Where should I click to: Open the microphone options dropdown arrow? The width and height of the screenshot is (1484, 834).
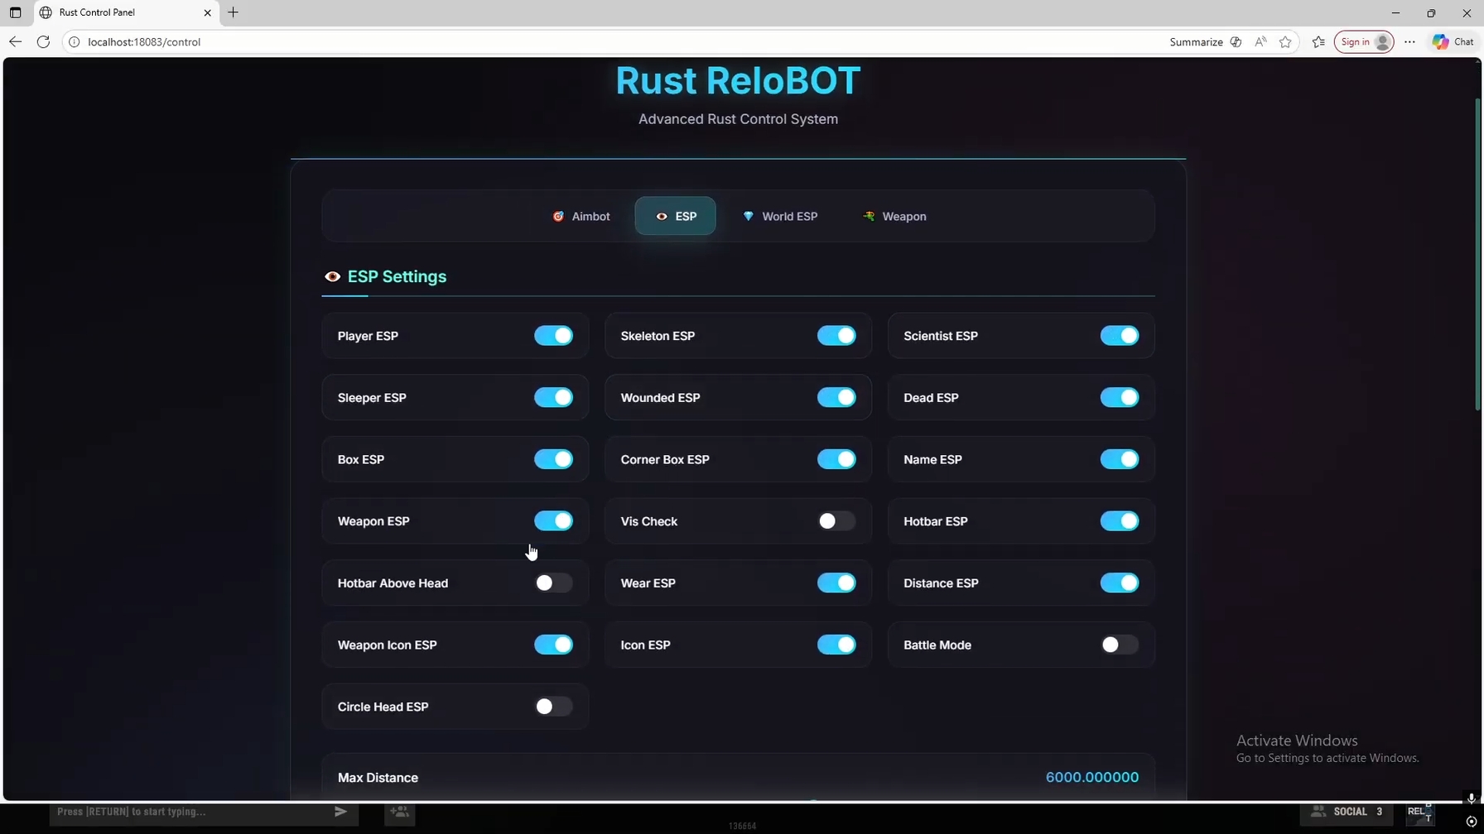[x=1479, y=796]
